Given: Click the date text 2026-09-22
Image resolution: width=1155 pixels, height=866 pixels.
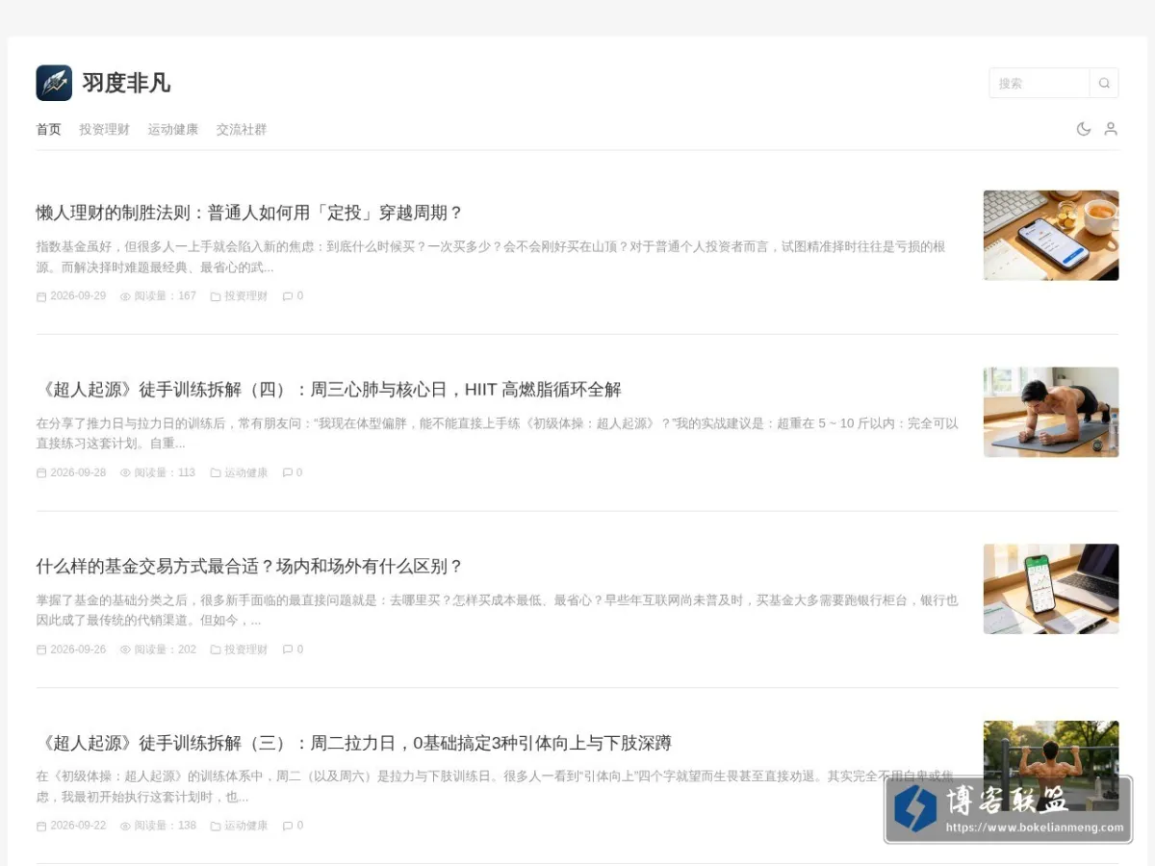Looking at the screenshot, I should pos(78,827).
